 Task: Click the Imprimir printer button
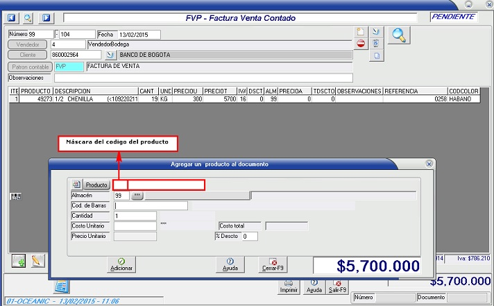289,285
